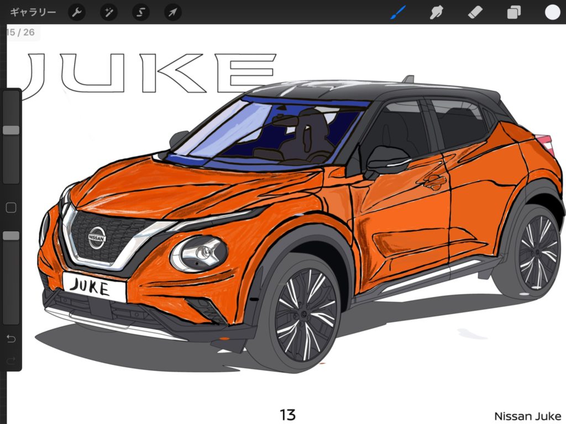Click the Nissan Juke caption text
This screenshot has height=424, width=566.
pos(527,416)
